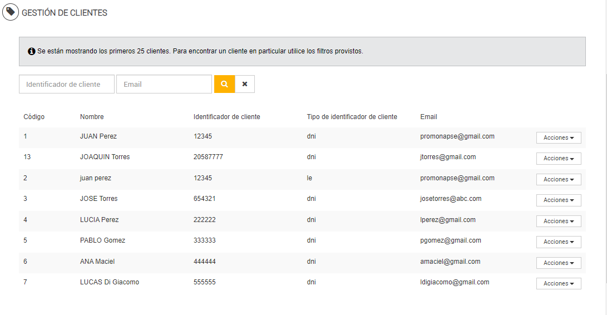Click the LUCAS Di Giacomo name cell
The width and height of the screenshot is (607, 315).
tap(110, 282)
